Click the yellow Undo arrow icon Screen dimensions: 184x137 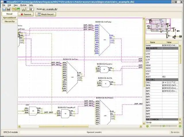click(x=14, y=9)
